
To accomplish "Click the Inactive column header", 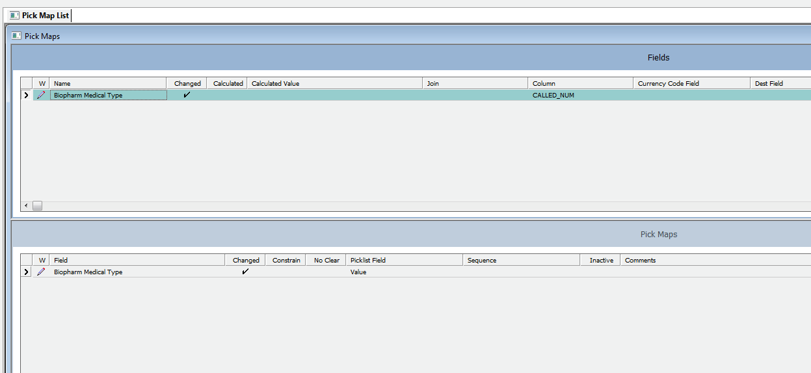I will tap(600, 260).
